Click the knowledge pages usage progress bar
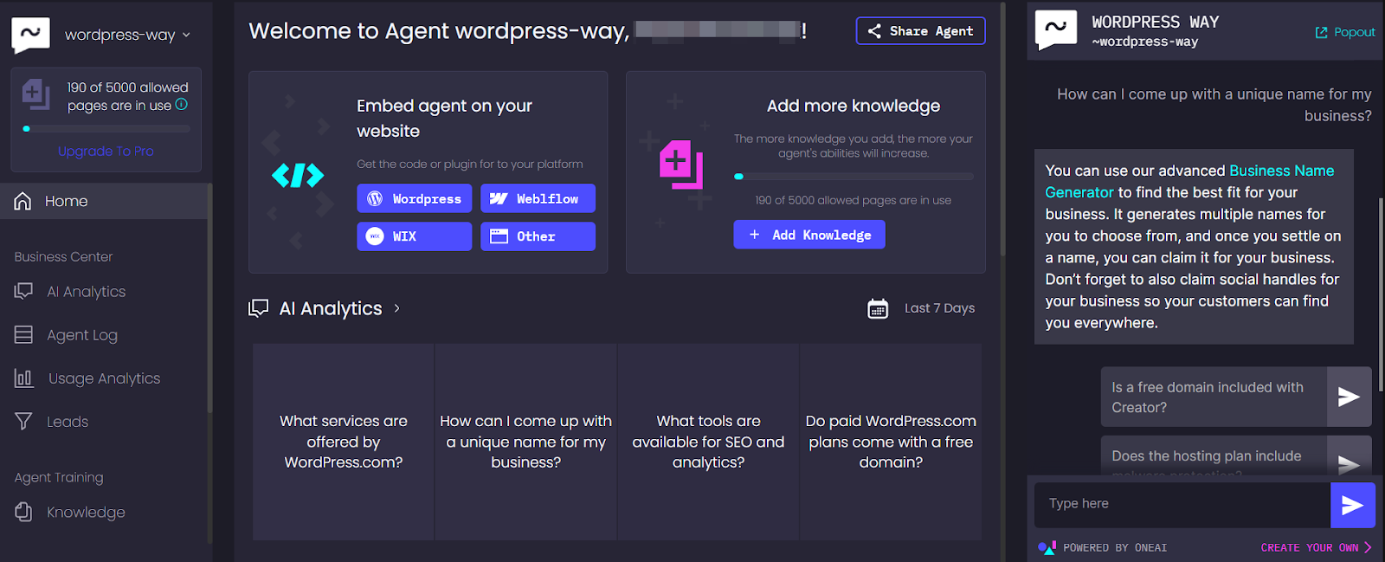The height and width of the screenshot is (562, 1385). tap(854, 177)
